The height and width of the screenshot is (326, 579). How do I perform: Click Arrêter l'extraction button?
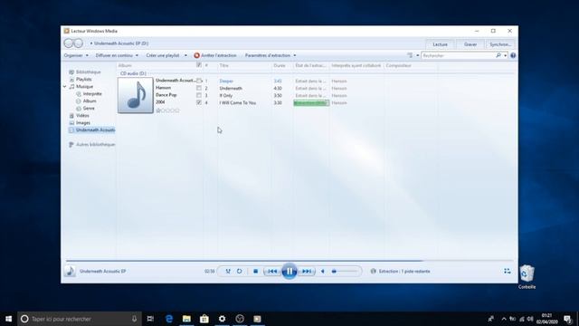(215, 55)
